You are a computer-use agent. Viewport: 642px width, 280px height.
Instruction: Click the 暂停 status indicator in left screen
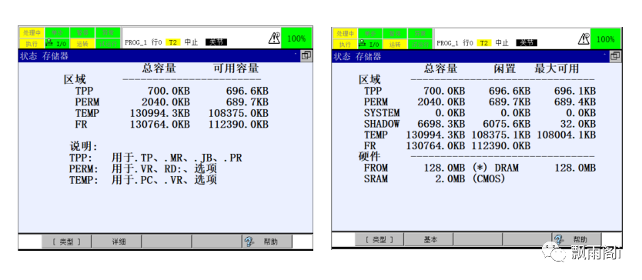point(82,33)
